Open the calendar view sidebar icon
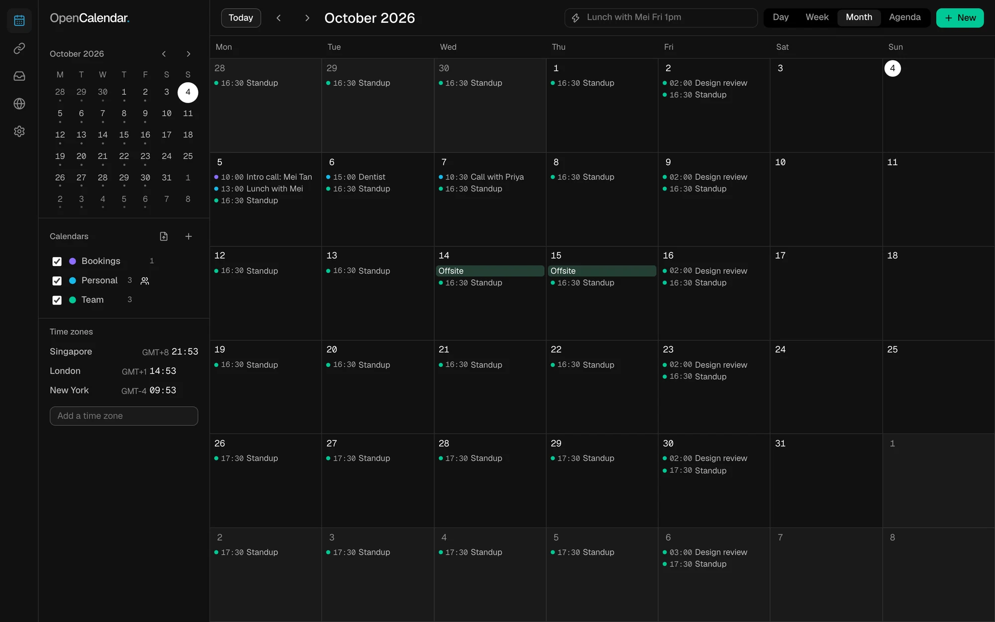The image size is (995, 622). click(19, 20)
